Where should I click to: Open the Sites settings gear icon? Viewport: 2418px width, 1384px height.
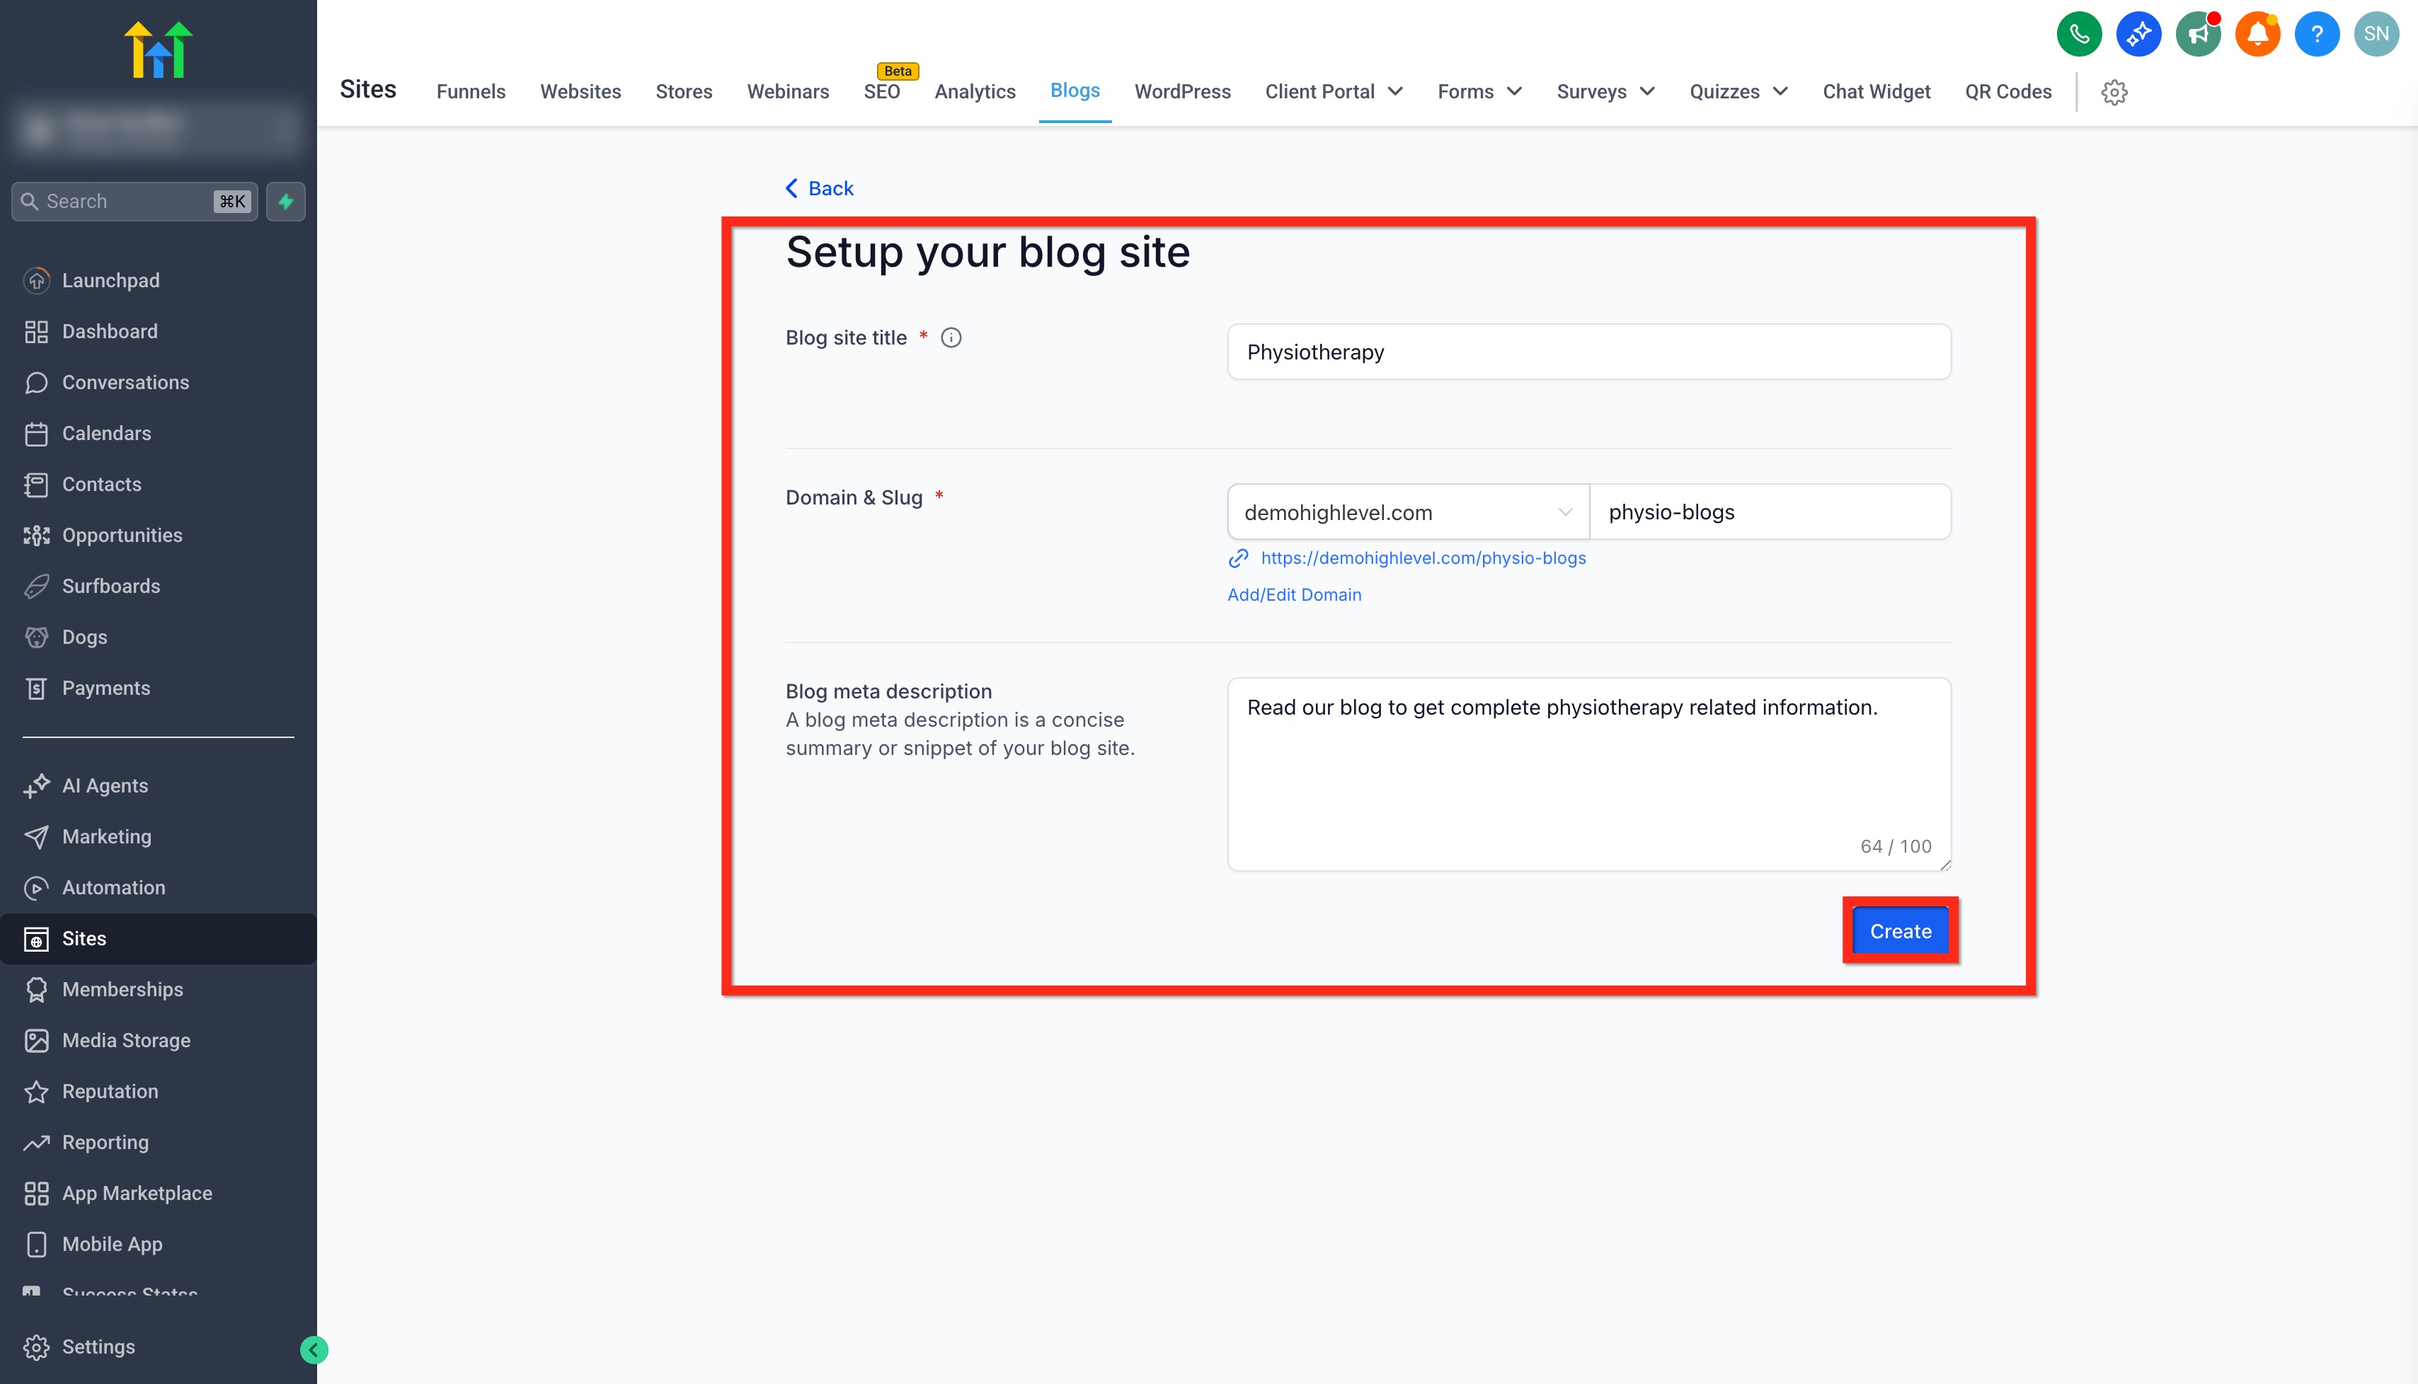(x=2114, y=92)
